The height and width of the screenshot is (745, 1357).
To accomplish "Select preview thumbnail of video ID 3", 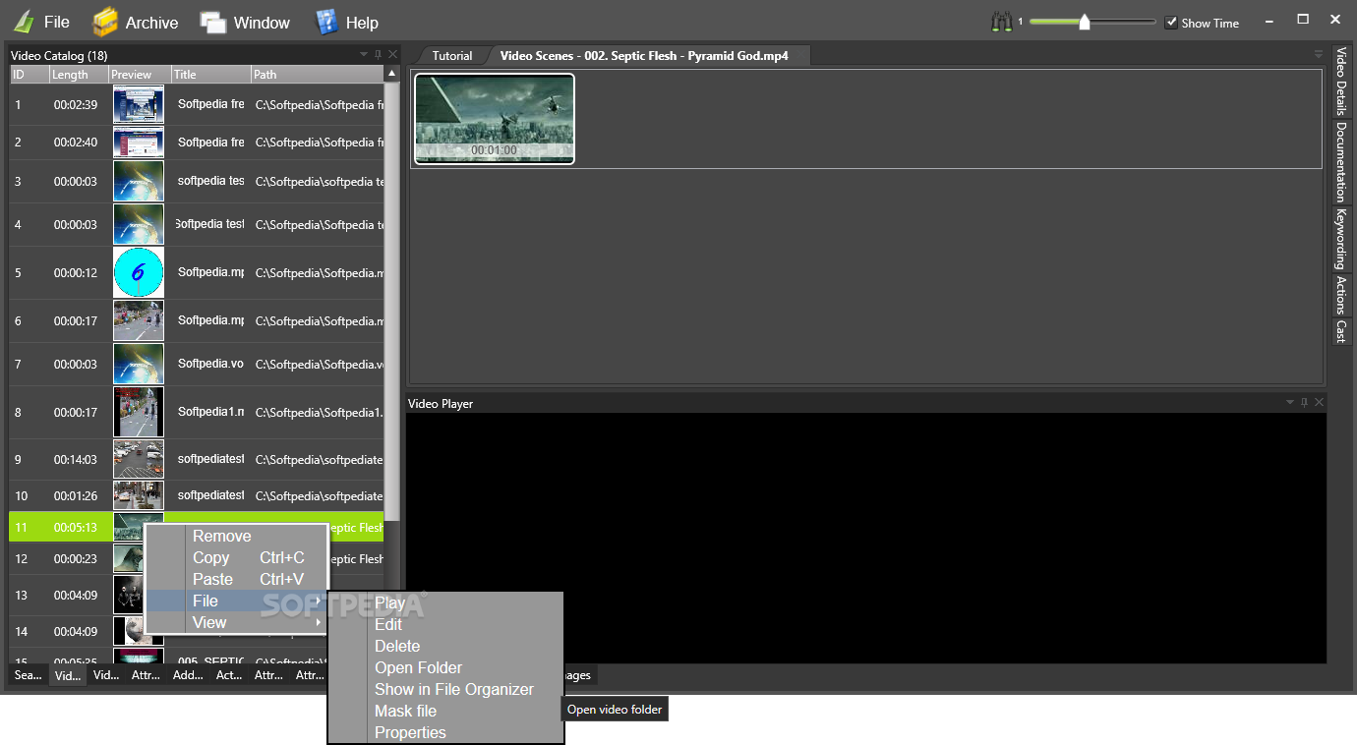I will coord(139,181).
